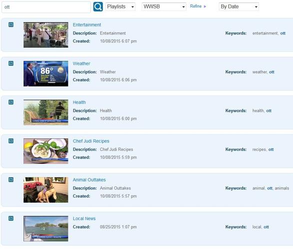Open the By Date sort dropdown
Image resolution: width=293 pixels, height=249 pixels.
(x=239, y=6)
